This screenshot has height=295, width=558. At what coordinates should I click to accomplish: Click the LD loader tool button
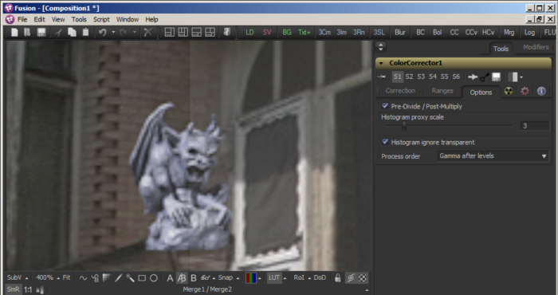tap(250, 33)
